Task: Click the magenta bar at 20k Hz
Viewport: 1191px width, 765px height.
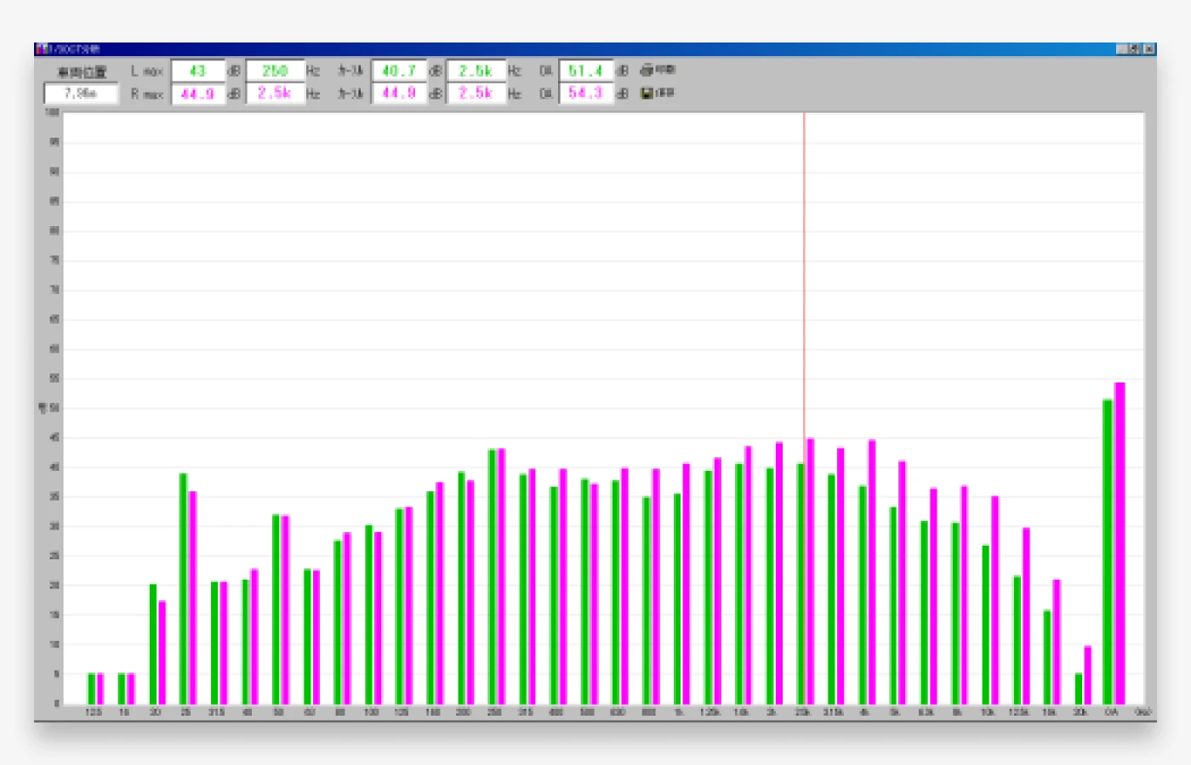Action: (1087, 675)
